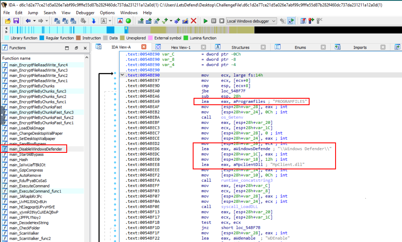Click the green circle status icon
Screen dimensions: 402x242
pyautogui.click(x=128, y=21)
